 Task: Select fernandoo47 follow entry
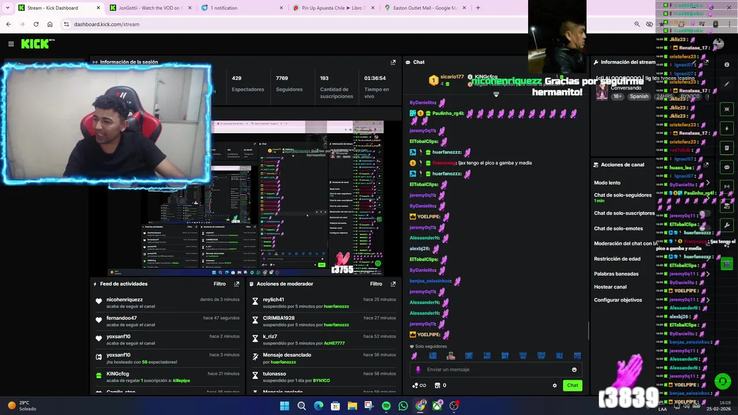[x=167, y=322]
